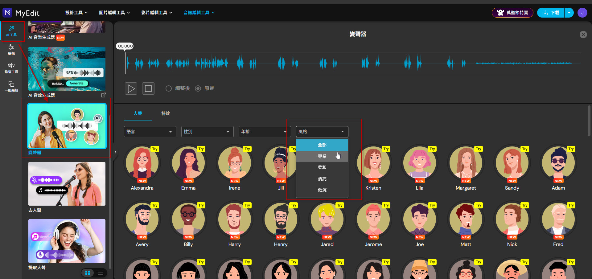
Task: Open the AI 工具 sidebar panel
Action: click(11, 31)
